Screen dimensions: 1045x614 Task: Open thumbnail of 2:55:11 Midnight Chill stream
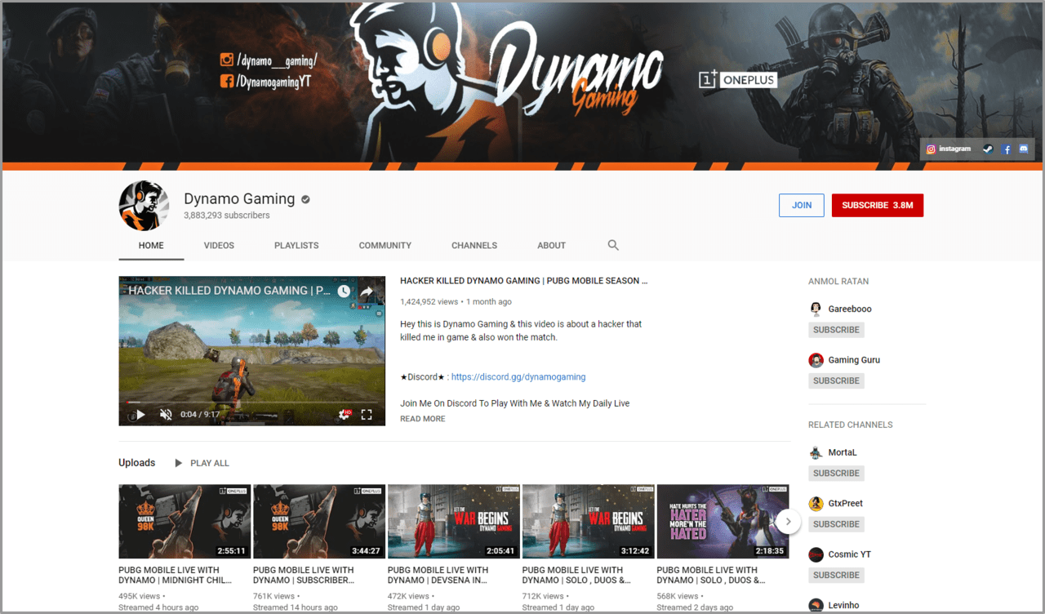[x=185, y=522]
